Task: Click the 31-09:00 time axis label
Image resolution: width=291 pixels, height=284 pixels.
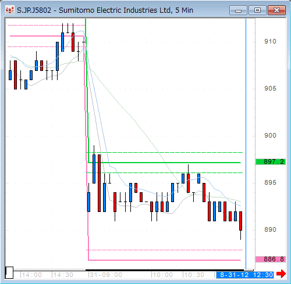Action: point(106,275)
